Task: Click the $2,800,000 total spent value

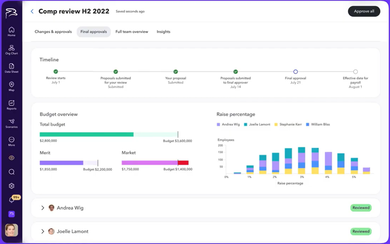Action: point(48,141)
